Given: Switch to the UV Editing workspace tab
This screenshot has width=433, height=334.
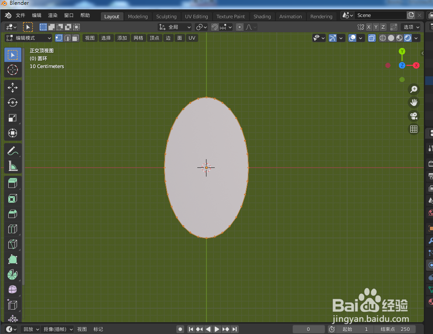Looking at the screenshot, I should pos(196,16).
